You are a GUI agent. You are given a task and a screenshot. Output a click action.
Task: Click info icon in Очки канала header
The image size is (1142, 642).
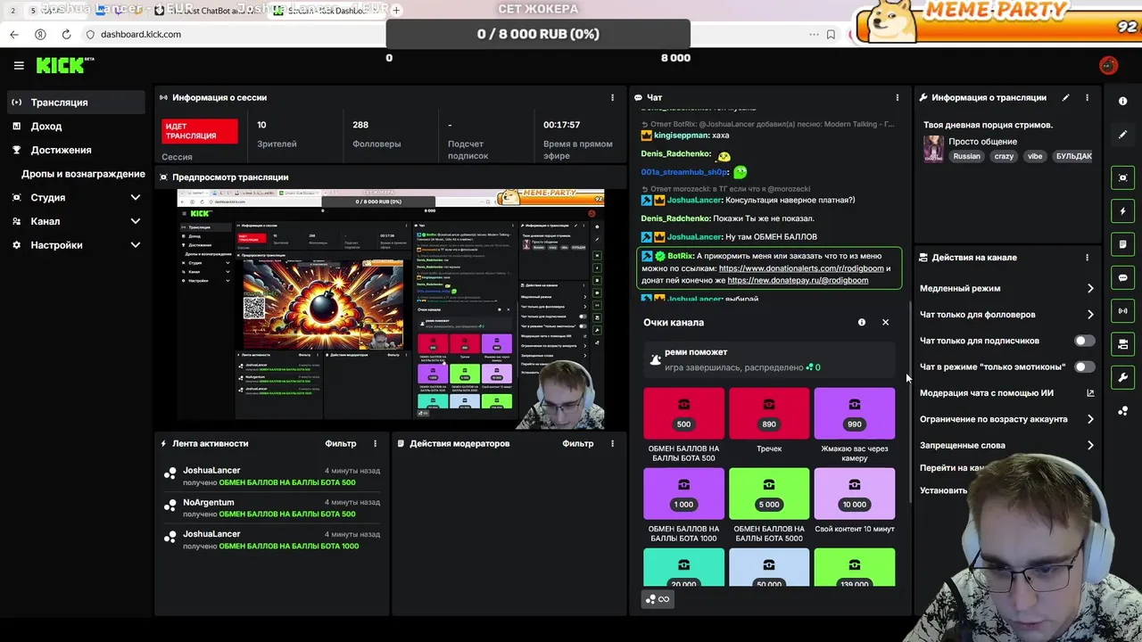[862, 322]
